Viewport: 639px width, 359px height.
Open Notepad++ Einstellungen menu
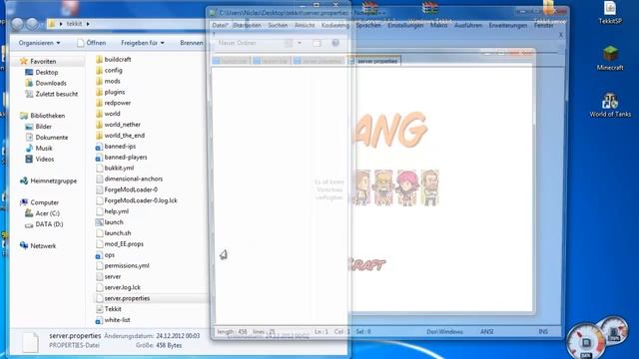click(x=405, y=25)
